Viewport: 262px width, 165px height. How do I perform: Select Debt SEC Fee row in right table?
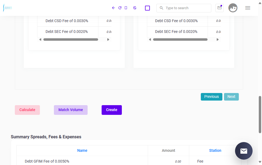[184, 32]
